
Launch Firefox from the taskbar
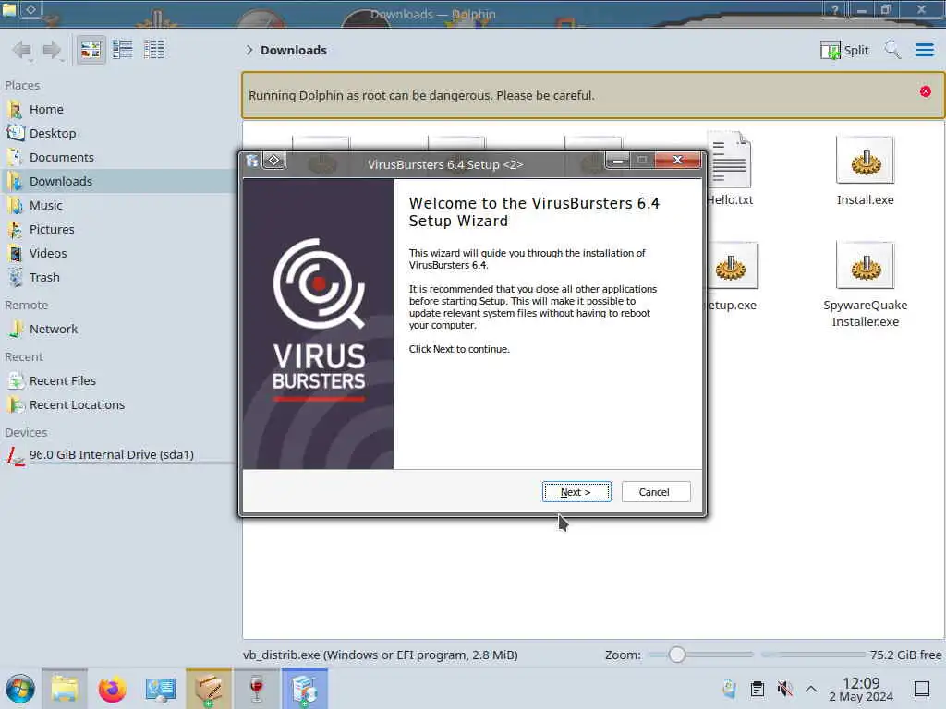112,689
